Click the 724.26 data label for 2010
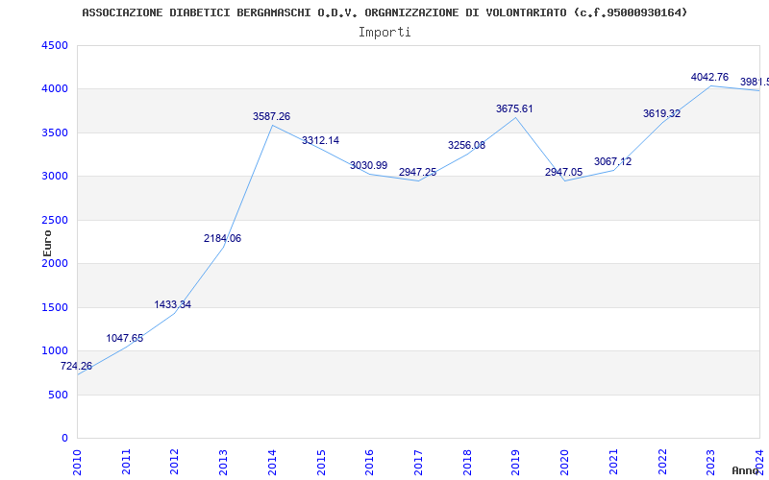The width and height of the screenshot is (769, 480). [x=76, y=367]
